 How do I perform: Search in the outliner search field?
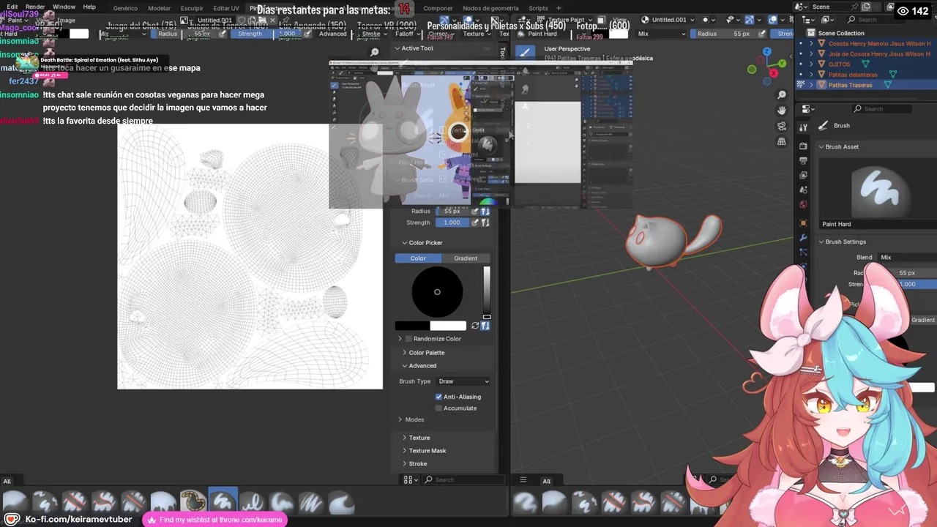pyautogui.click(x=875, y=20)
